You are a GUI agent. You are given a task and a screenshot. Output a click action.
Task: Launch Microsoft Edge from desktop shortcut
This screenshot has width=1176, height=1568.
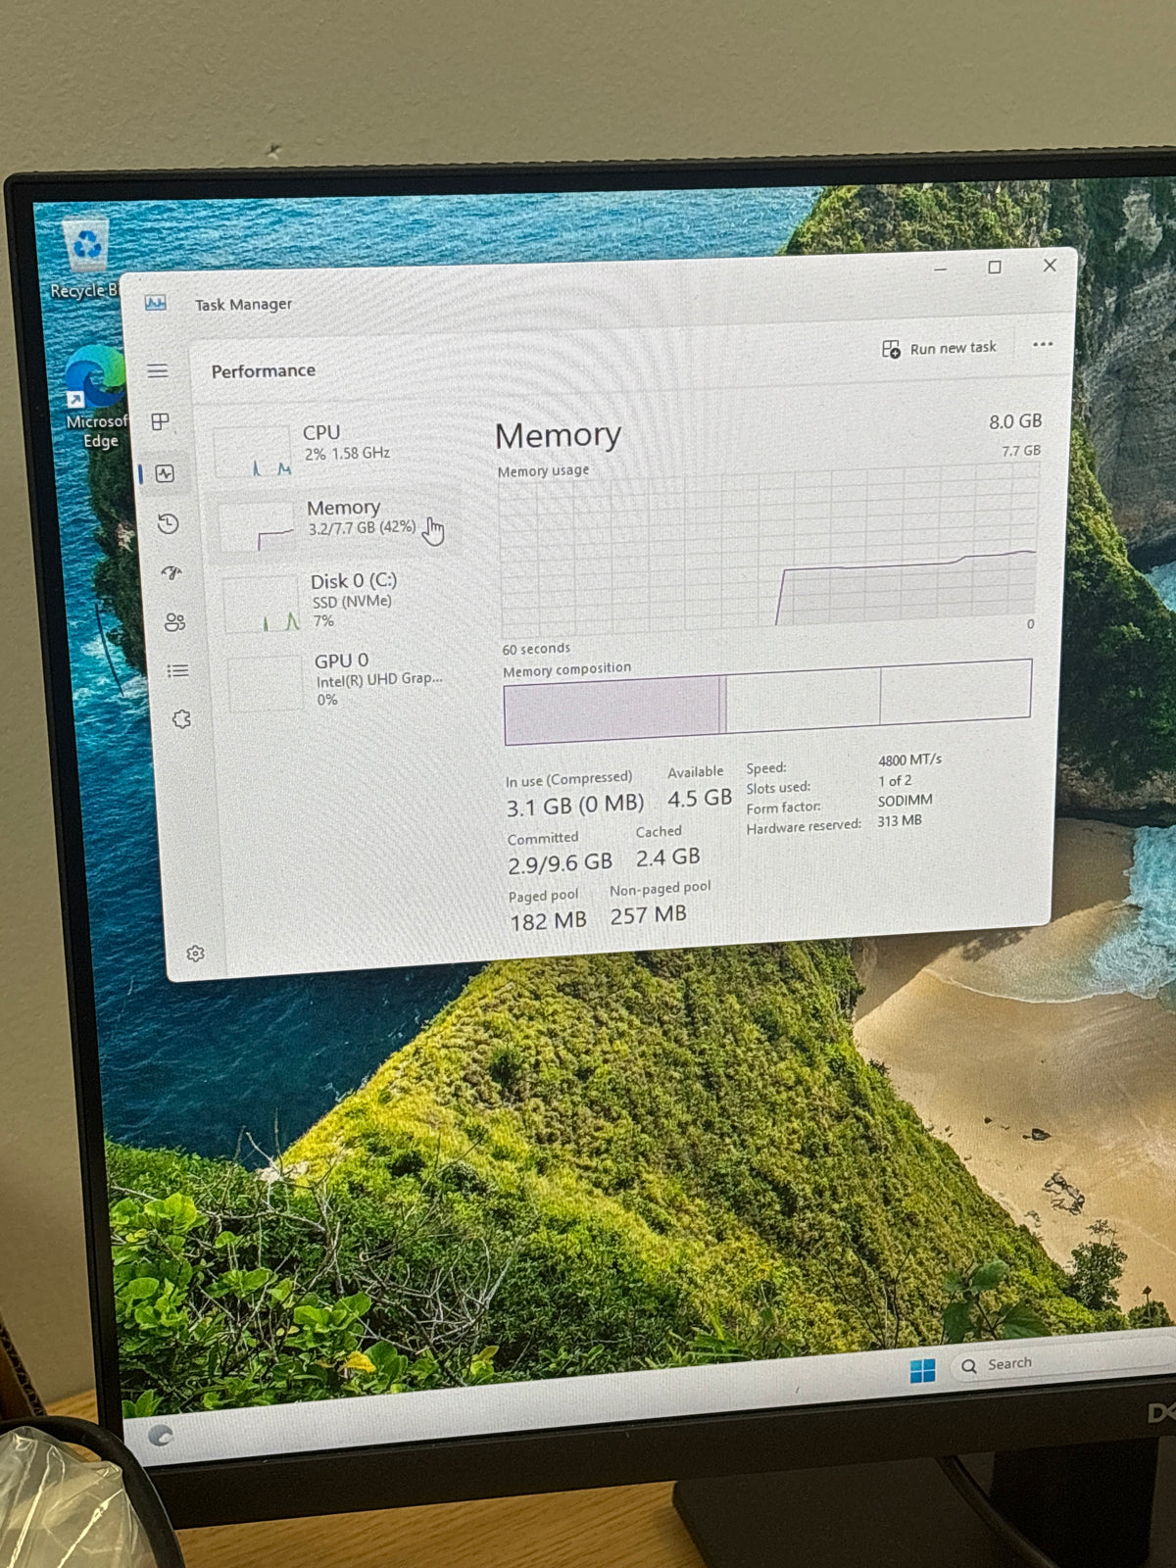point(96,397)
